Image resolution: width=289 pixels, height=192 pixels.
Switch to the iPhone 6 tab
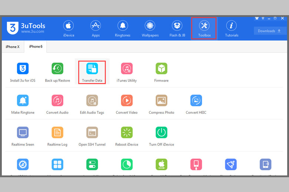[x=36, y=47]
